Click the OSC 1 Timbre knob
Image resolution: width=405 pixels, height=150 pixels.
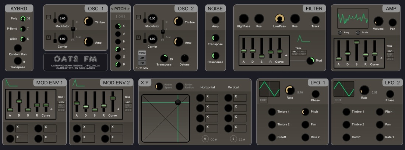point(89,22)
